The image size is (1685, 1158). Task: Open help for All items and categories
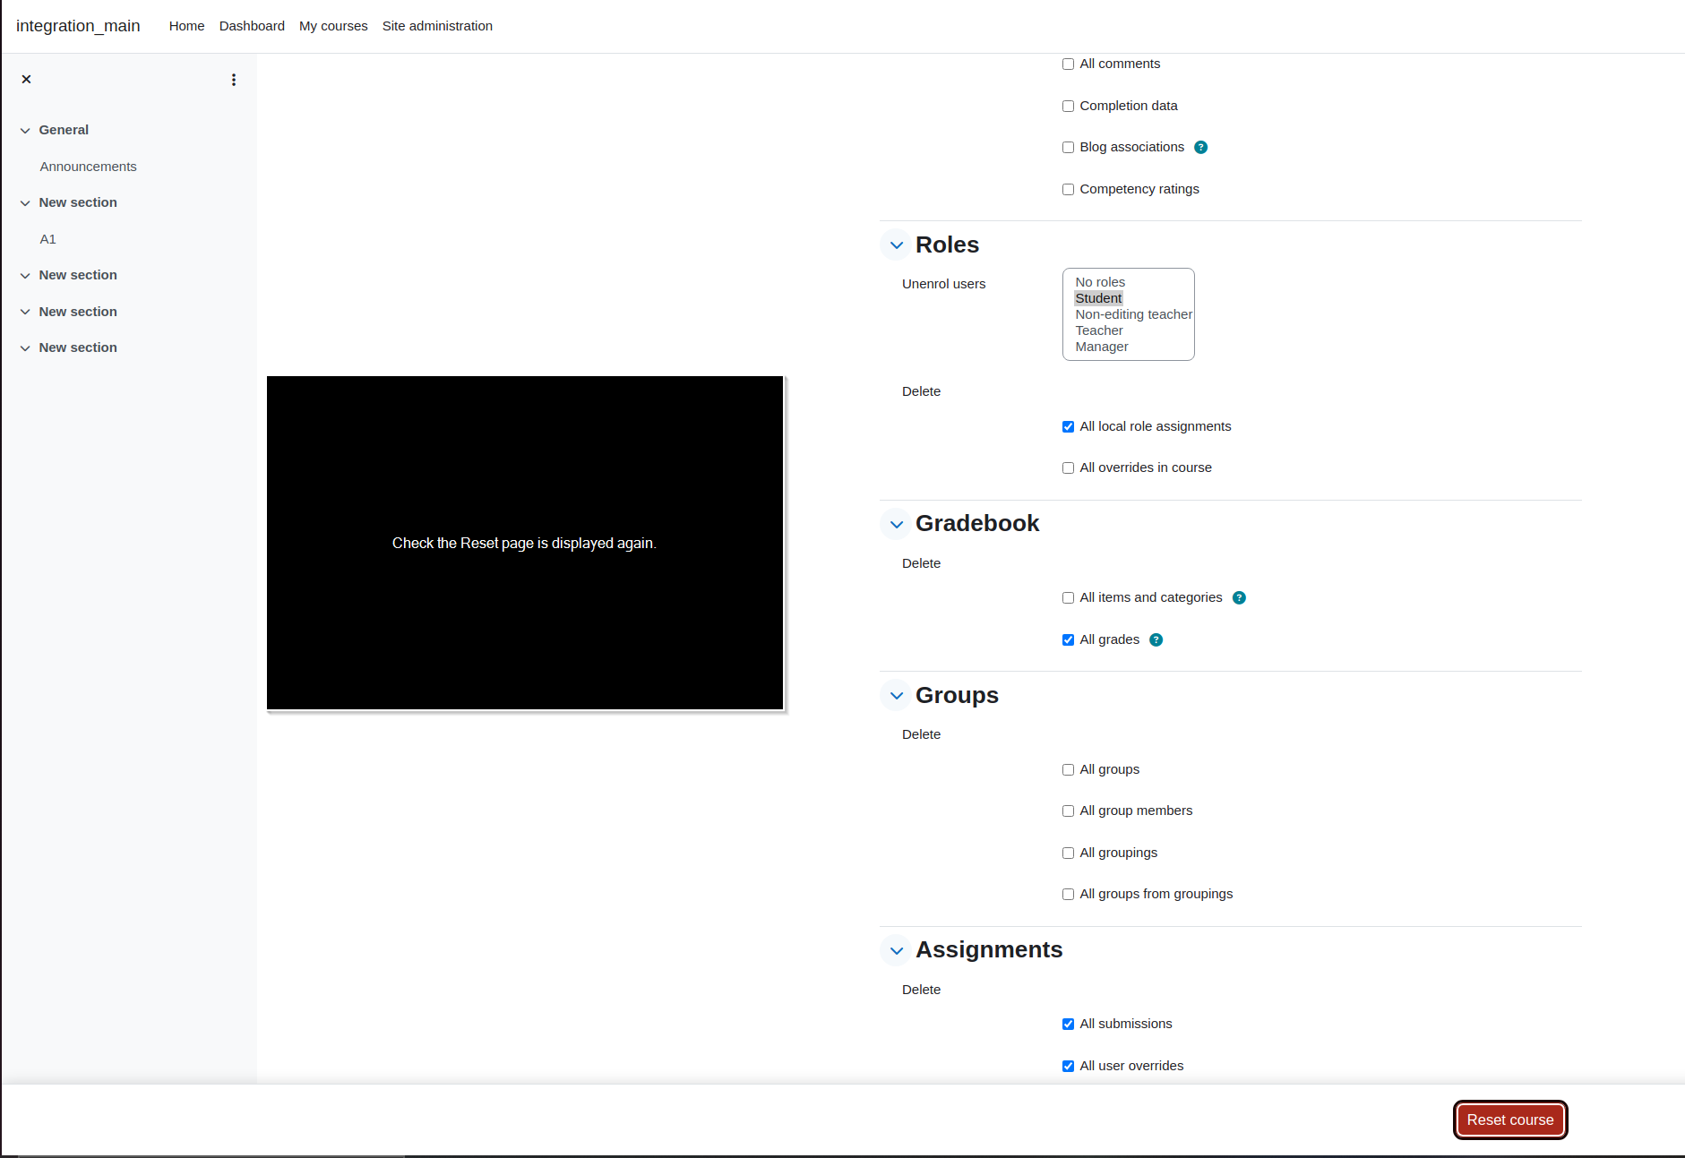(x=1239, y=598)
